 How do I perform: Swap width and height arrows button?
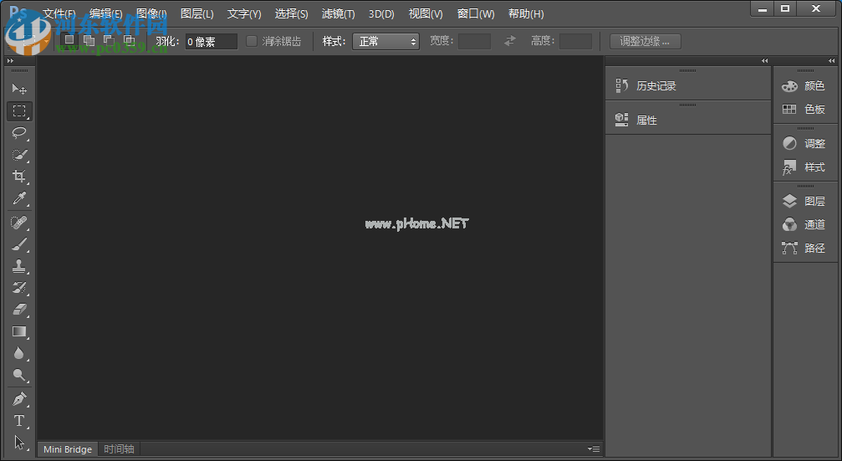pos(510,41)
